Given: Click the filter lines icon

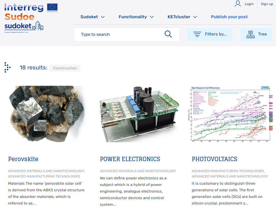Looking at the screenshot, I should point(197,34).
